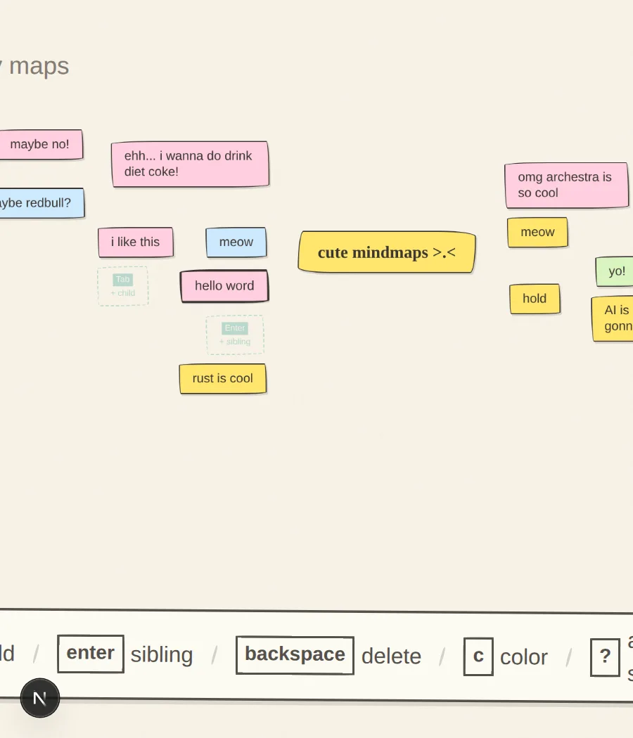Select the green 'yo!' node
This screenshot has width=633, height=738.
pyautogui.click(x=615, y=271)
